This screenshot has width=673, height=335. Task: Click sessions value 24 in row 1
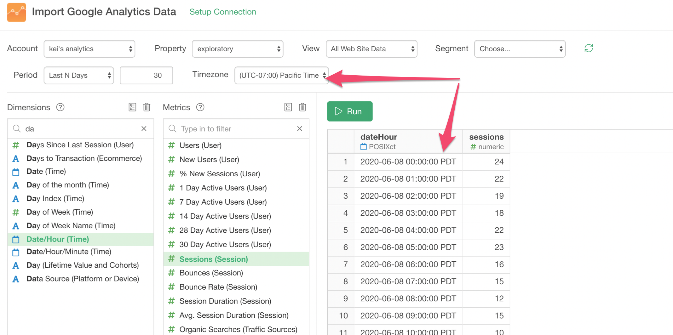click(486, 162)
